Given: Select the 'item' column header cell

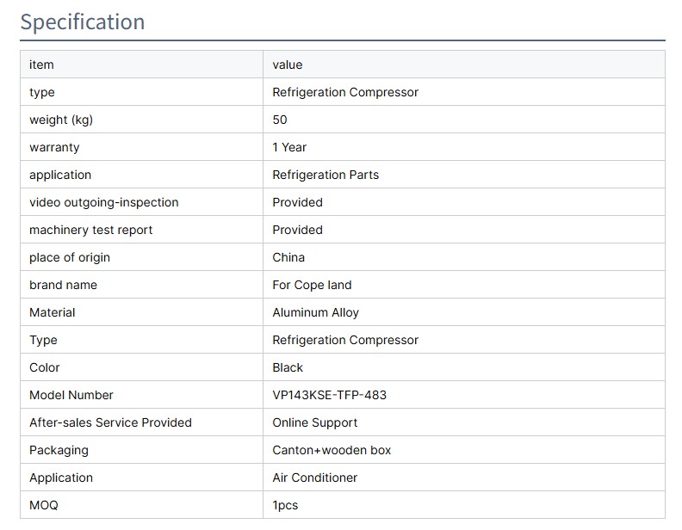Looking at the screenshot, I should 41,65.
